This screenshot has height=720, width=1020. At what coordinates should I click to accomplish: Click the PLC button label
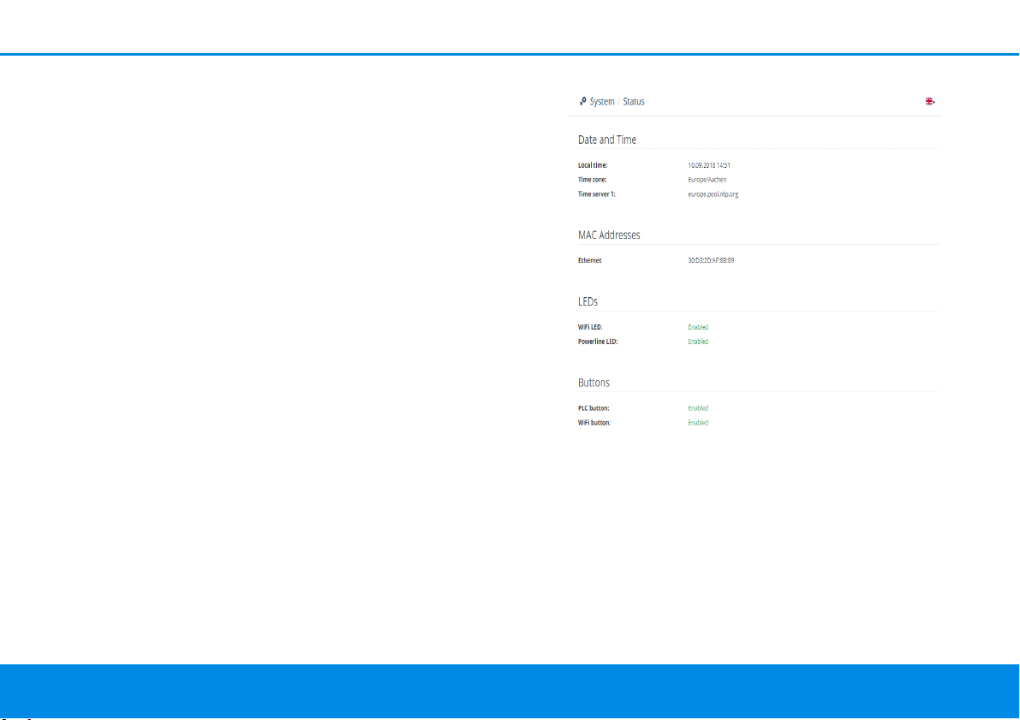594,408
